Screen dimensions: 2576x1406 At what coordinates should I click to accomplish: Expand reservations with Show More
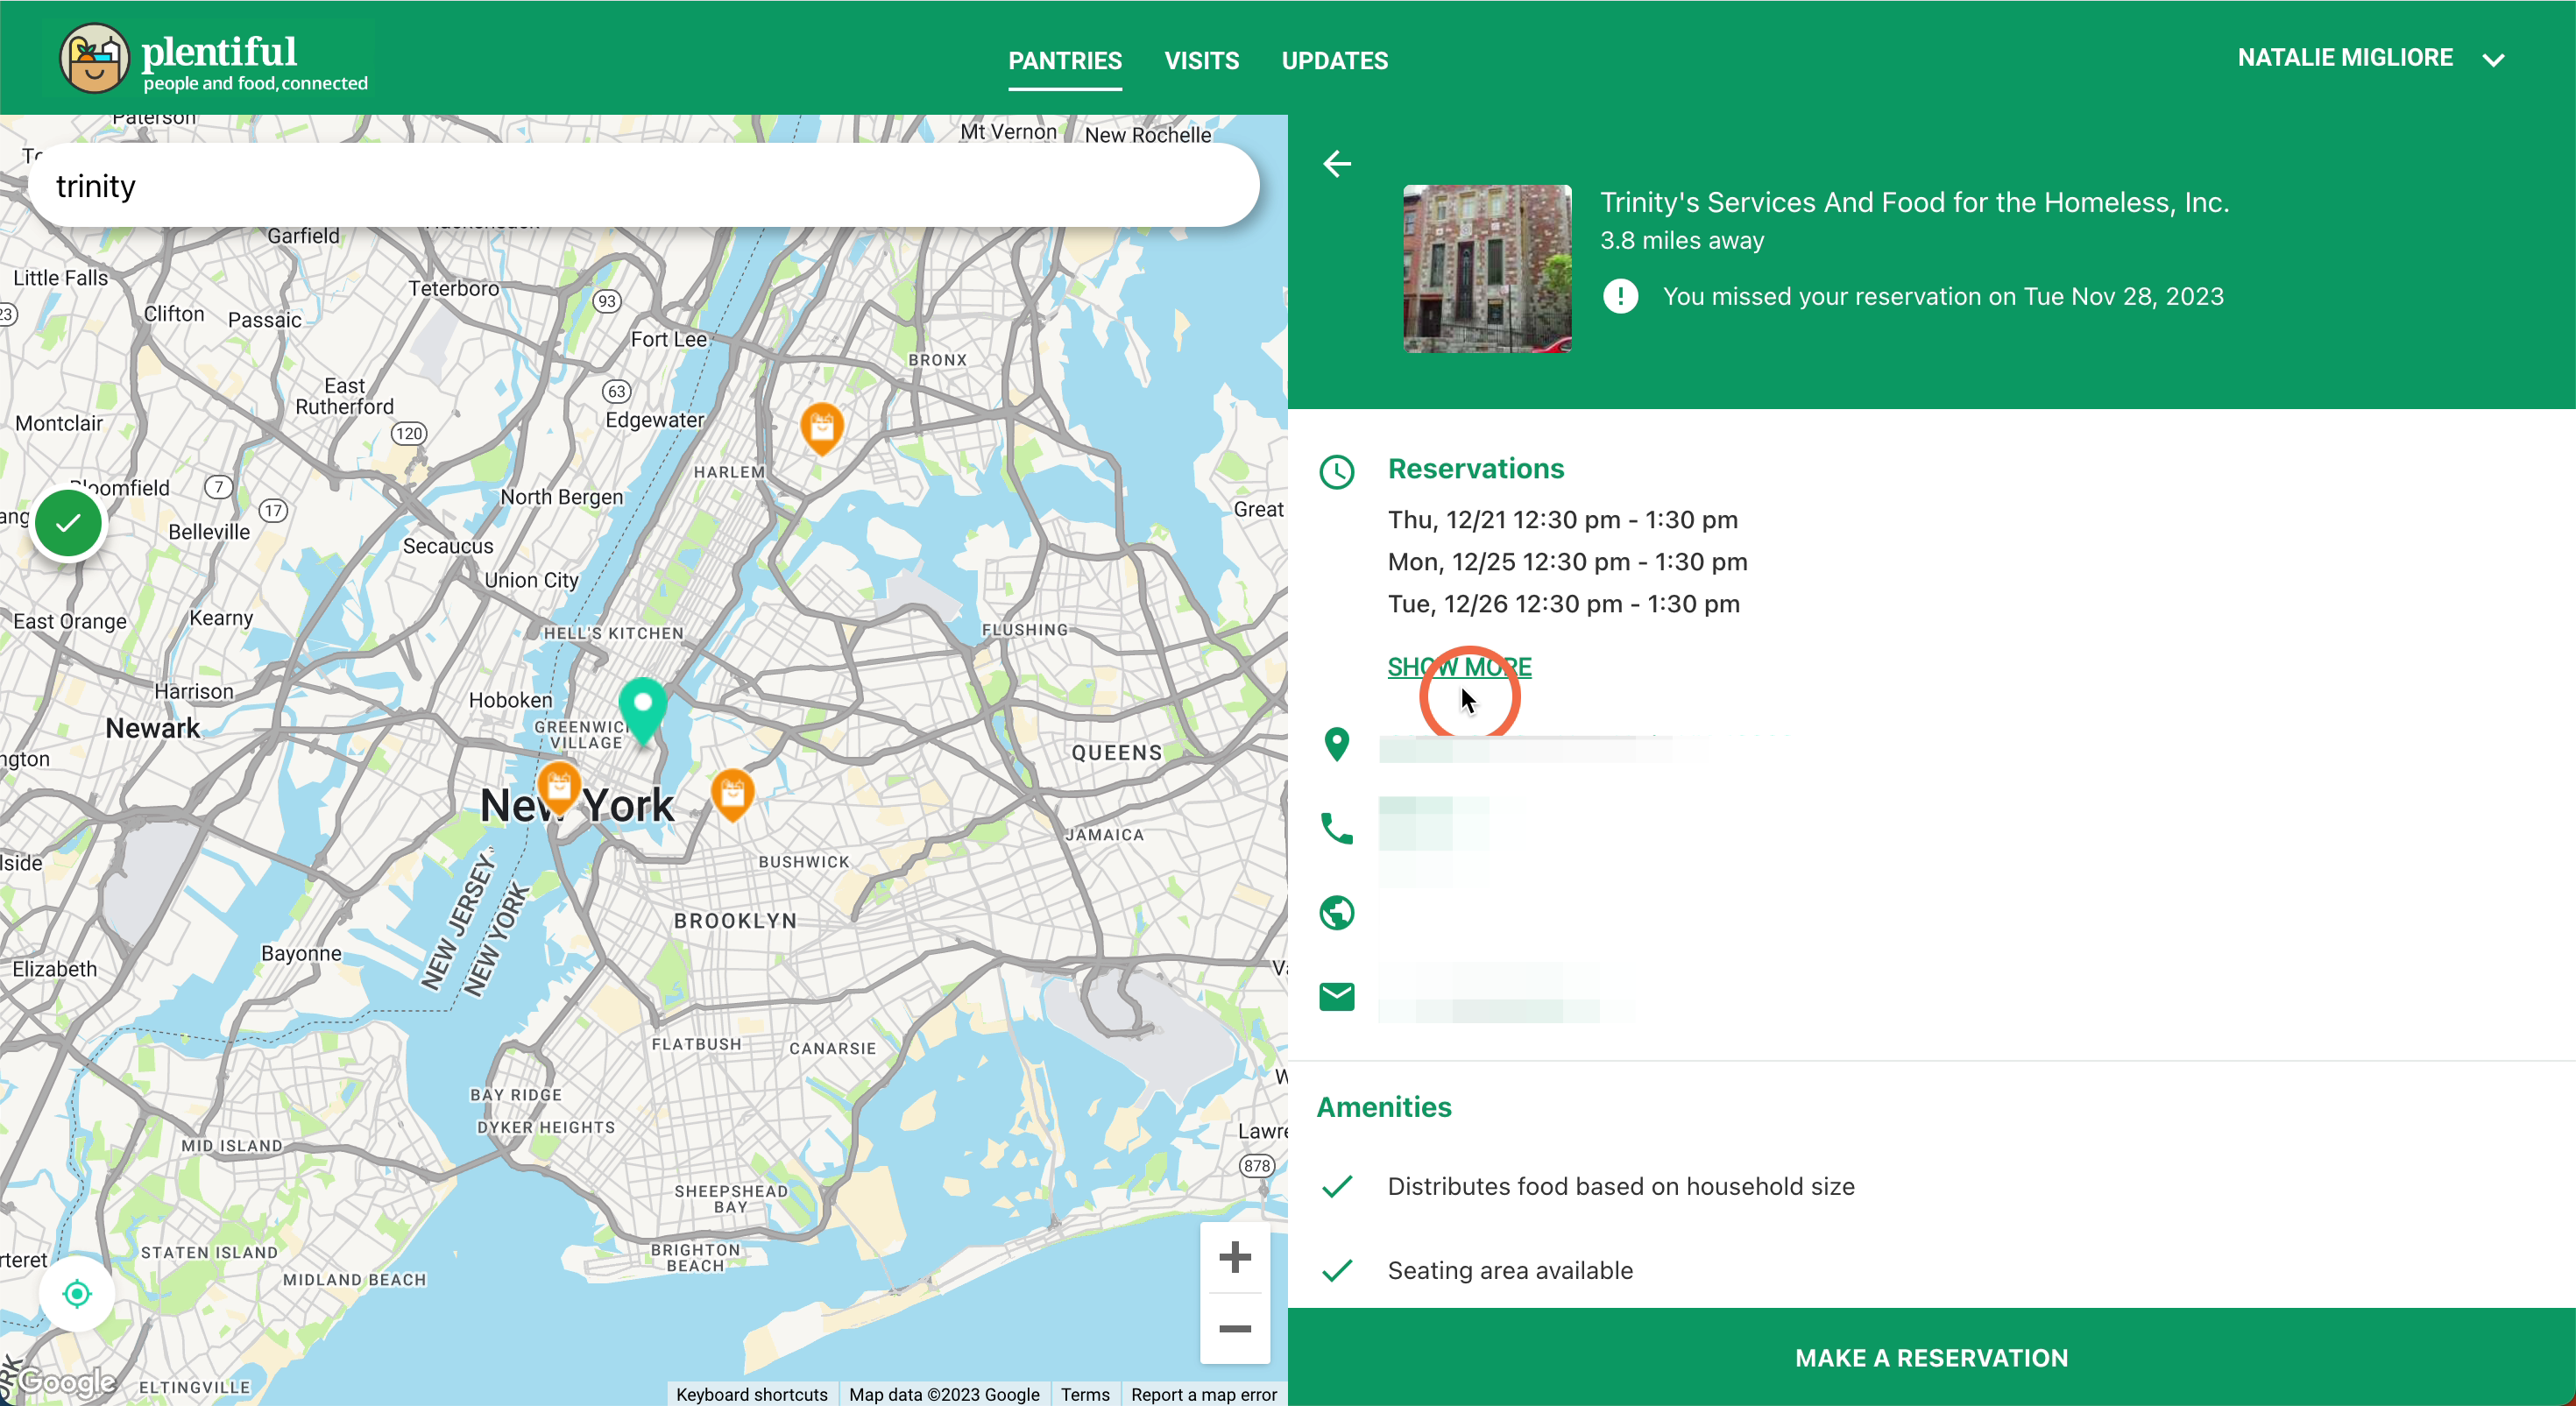pos(1459,666)
